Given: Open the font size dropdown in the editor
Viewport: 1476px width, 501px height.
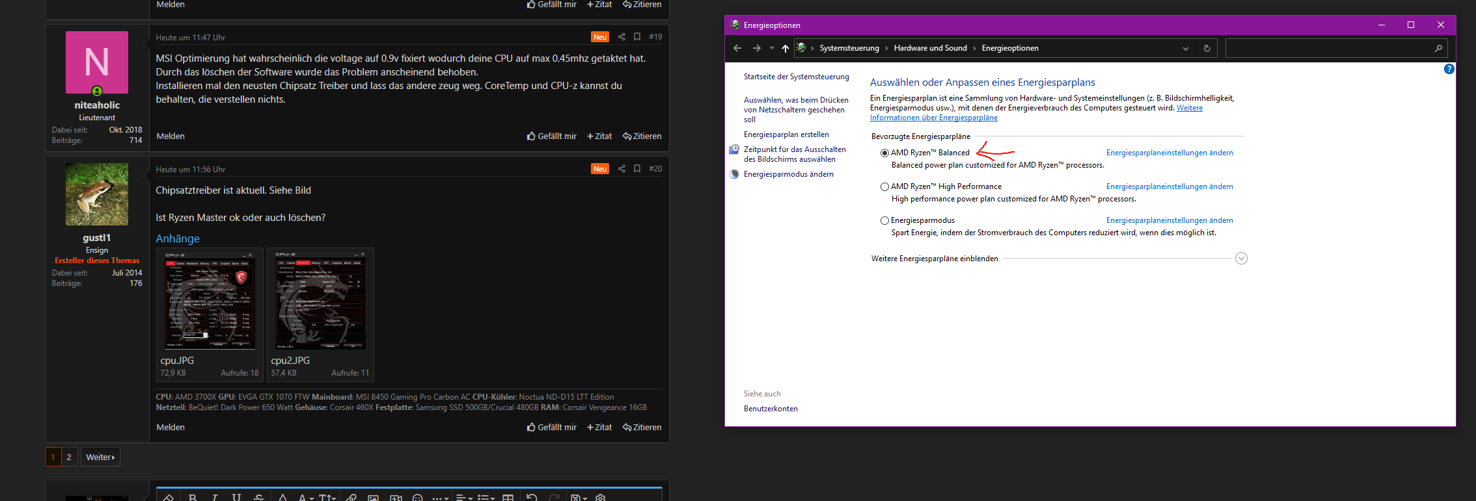Looking at the screenshot, I should (x=327, y=497).
